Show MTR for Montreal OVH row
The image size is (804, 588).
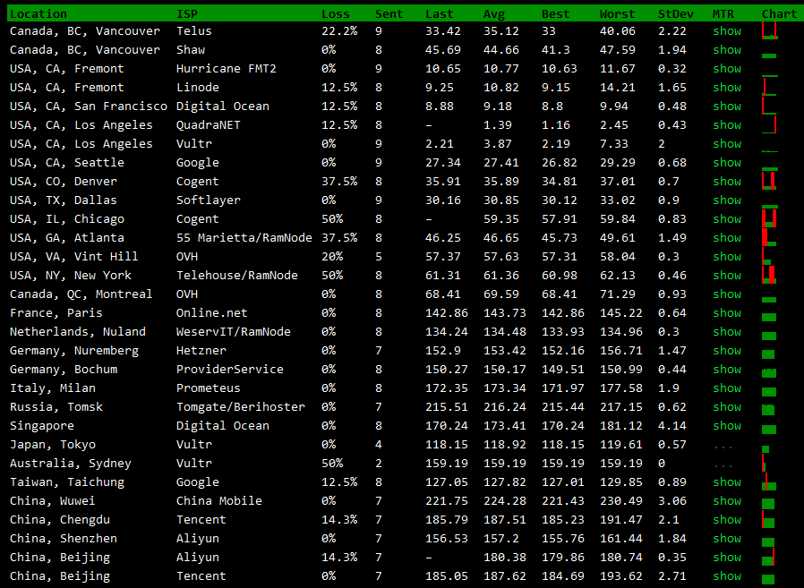pyautogui.click(x=727, y=294)
